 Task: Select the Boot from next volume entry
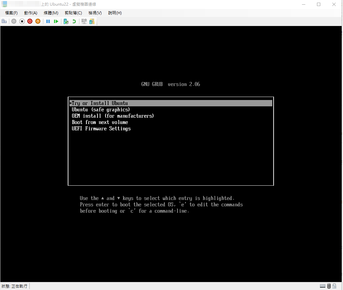pyautogui.click(x=170, y=122)
